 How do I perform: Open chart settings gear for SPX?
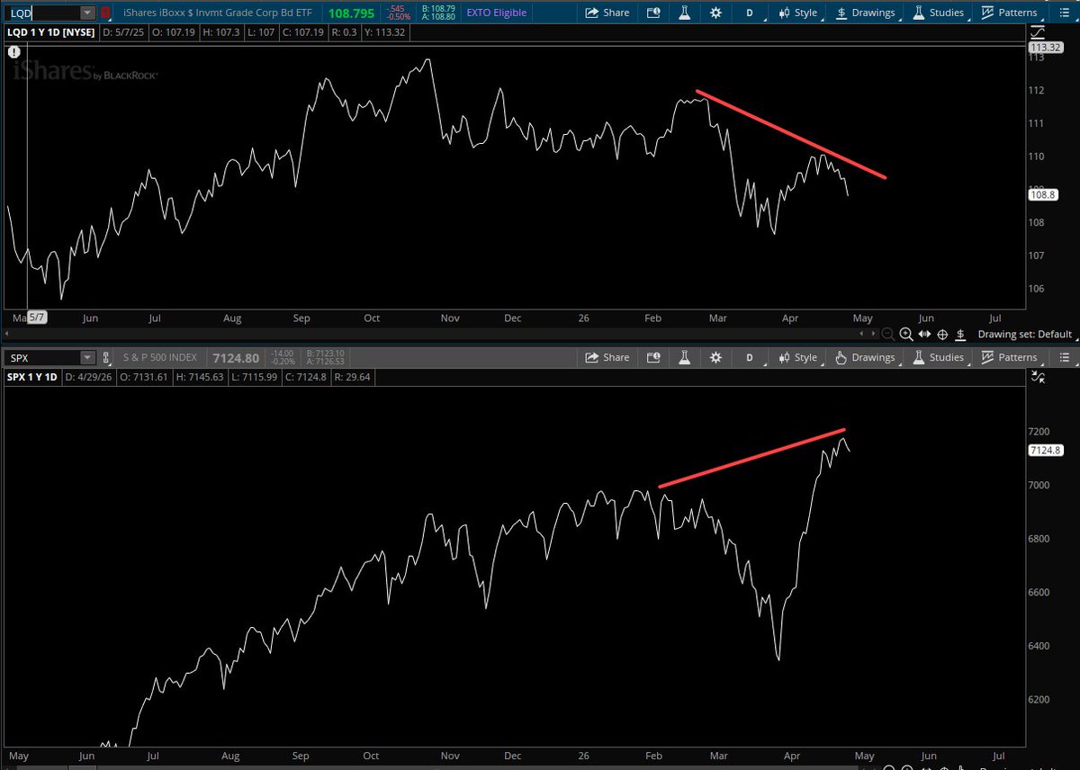[715, 357]
